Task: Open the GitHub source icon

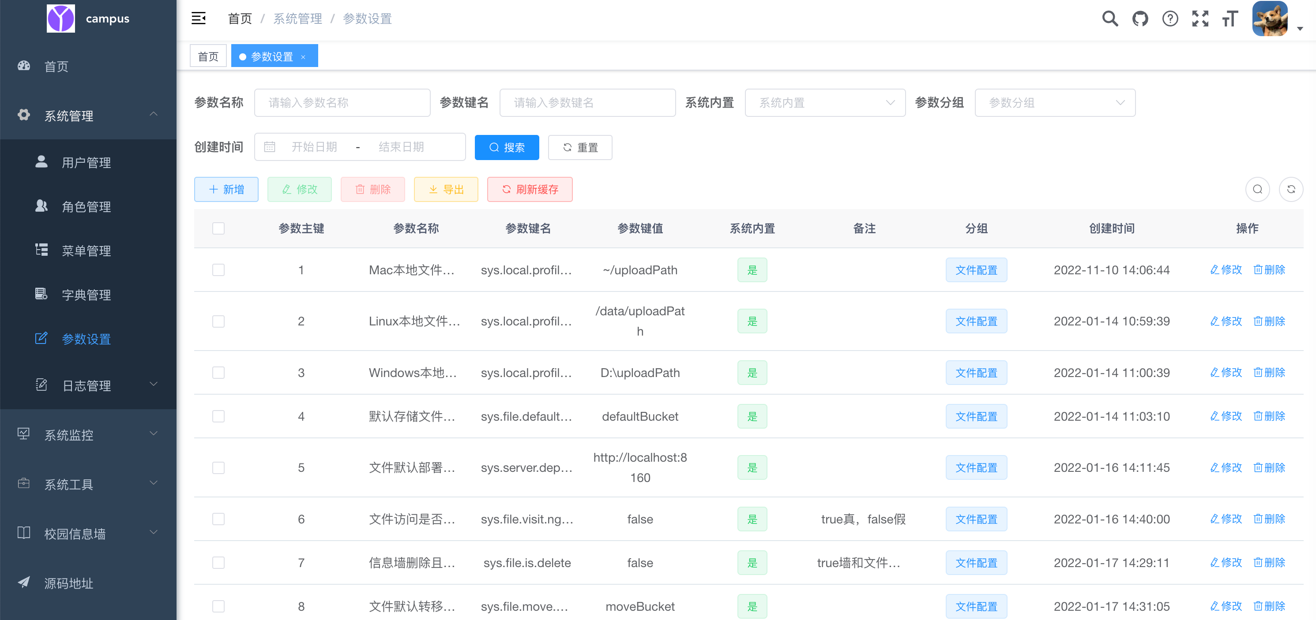Action: (1140, 19)
